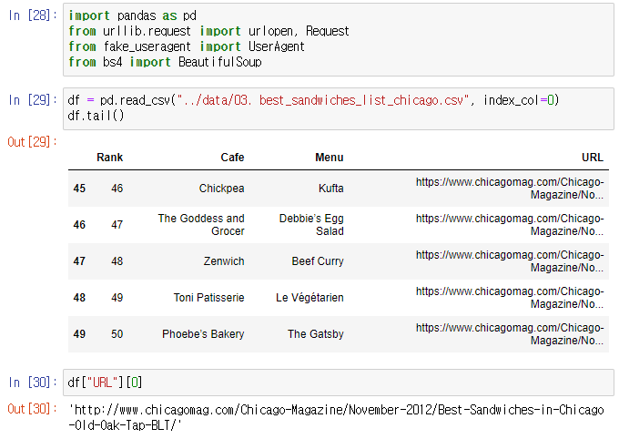619x439 pixels.
Task: Click the In [28] prompt label
Action: [x=33, y=15]
